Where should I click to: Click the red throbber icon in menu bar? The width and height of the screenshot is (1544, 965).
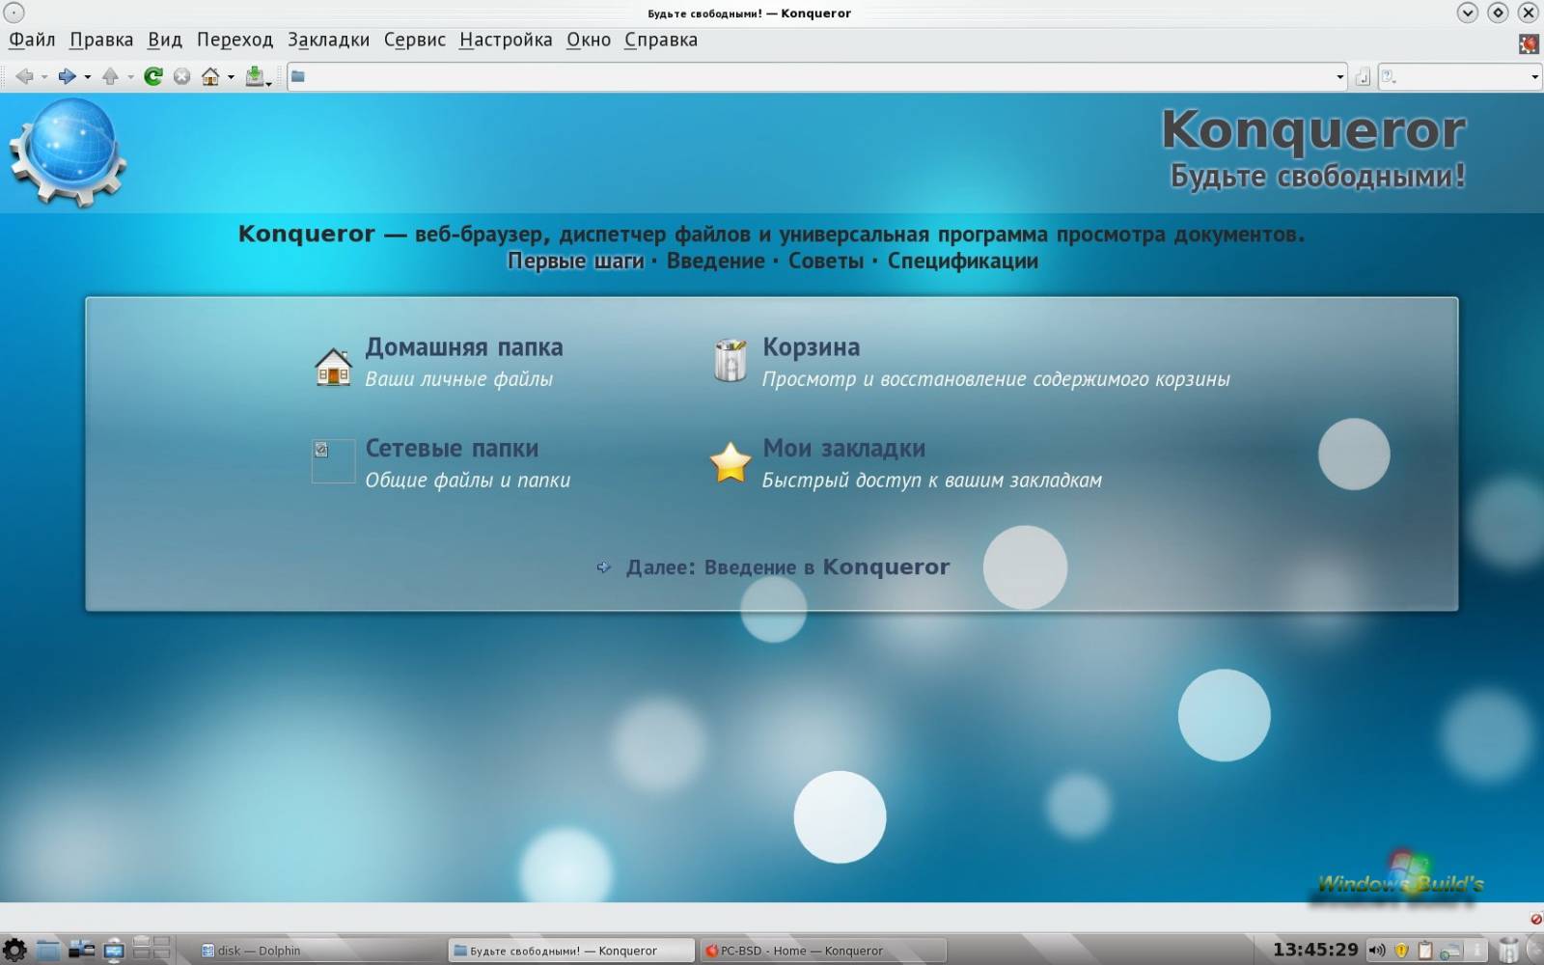point(1529,42)
